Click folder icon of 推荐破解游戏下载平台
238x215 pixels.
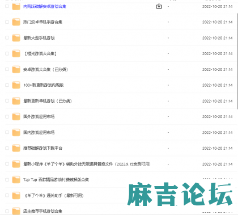pos(16,148)
